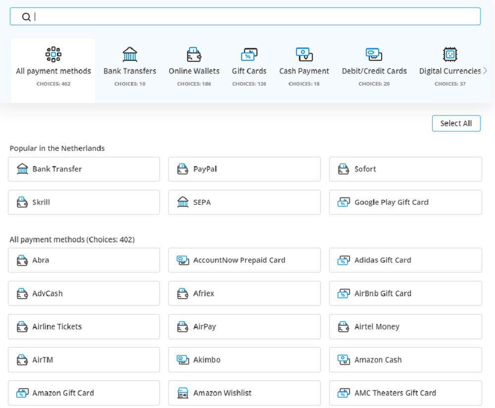
Task: Click the gift card icon beside Amazon Gift Card
Action: [22, 393]
